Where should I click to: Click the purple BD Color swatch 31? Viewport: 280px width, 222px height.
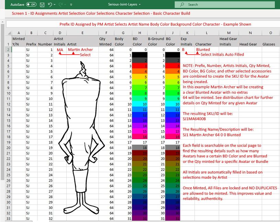click(x=139, y=219)
